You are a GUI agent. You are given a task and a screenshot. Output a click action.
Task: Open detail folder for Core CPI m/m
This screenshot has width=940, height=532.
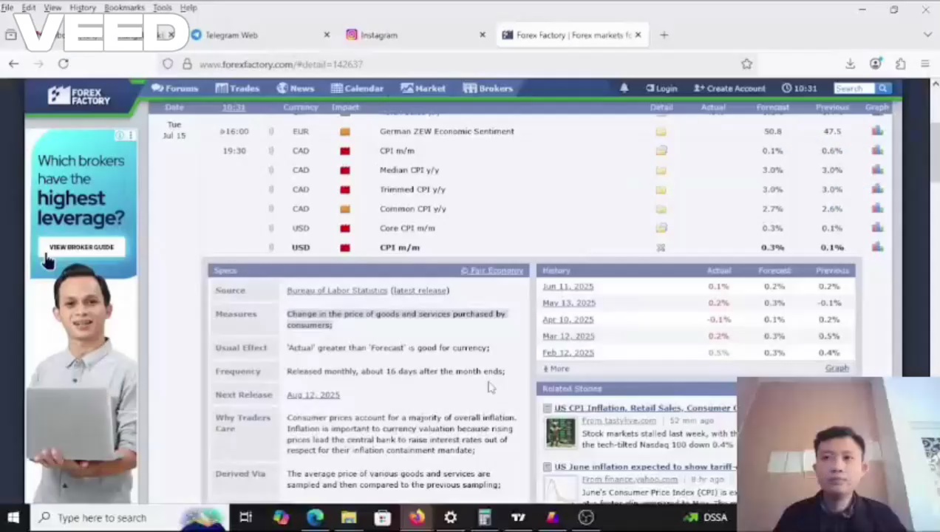click(661, 228)
